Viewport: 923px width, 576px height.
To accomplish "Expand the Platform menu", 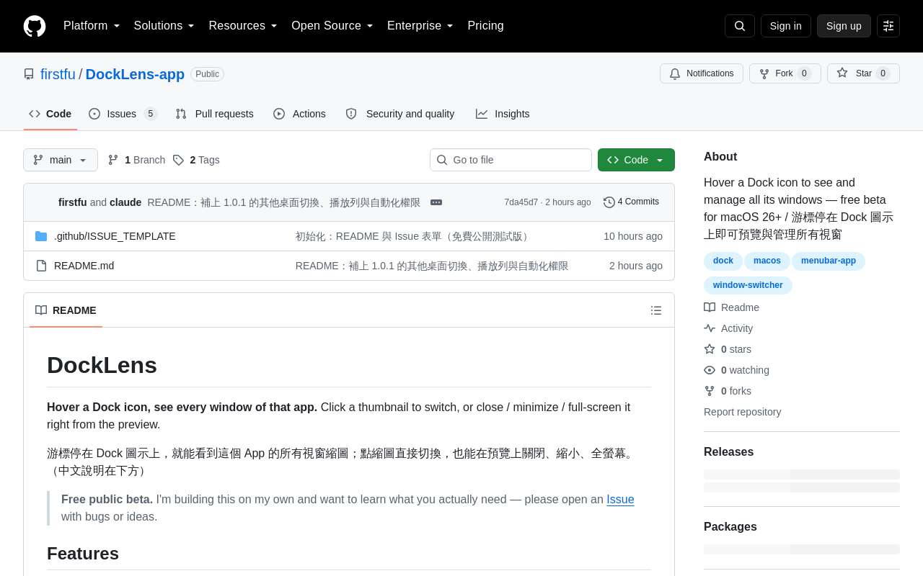I will [x=92, y=26].
